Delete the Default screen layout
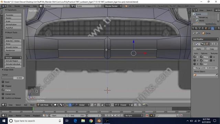Viewport: 220px width, 124px height. pyautogui.click(x=68, y=6)
